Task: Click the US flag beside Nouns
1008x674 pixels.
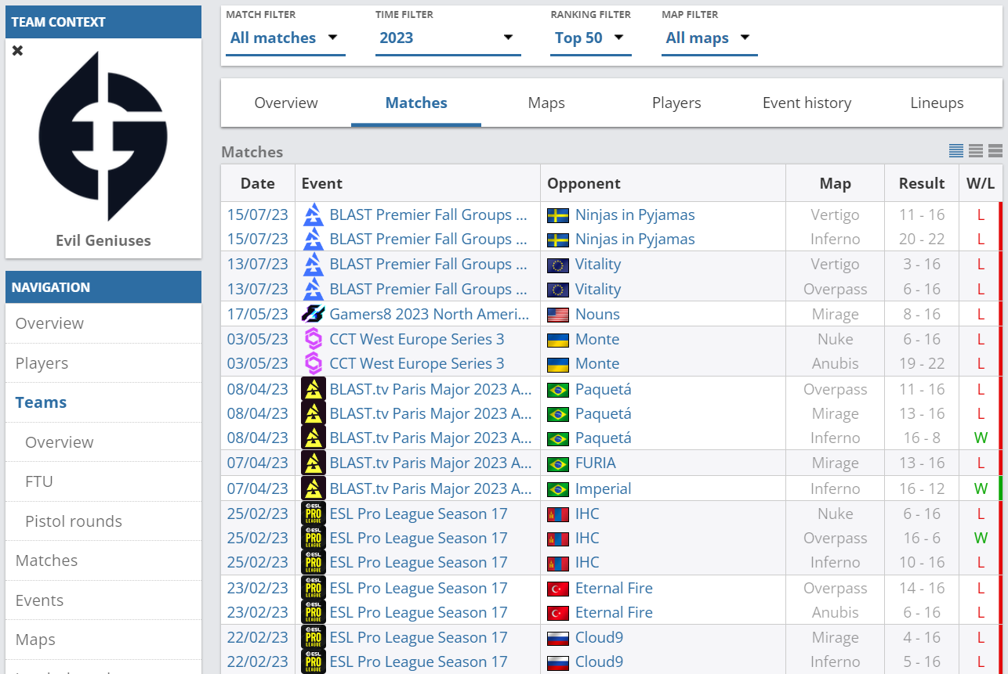Action: click(x=558, y=315)
